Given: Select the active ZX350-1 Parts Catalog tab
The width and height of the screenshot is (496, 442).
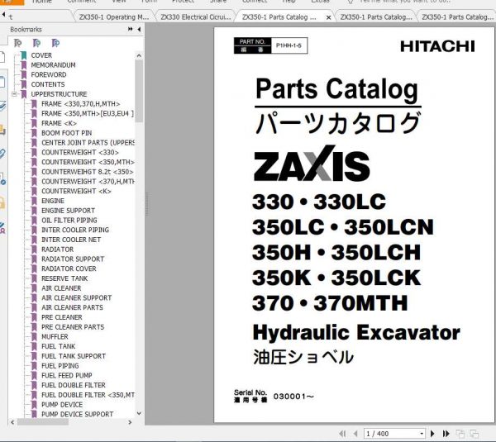Looking at the screenshot, I should pos(279,17).
